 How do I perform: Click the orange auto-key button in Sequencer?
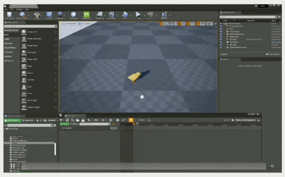(131, 120)
